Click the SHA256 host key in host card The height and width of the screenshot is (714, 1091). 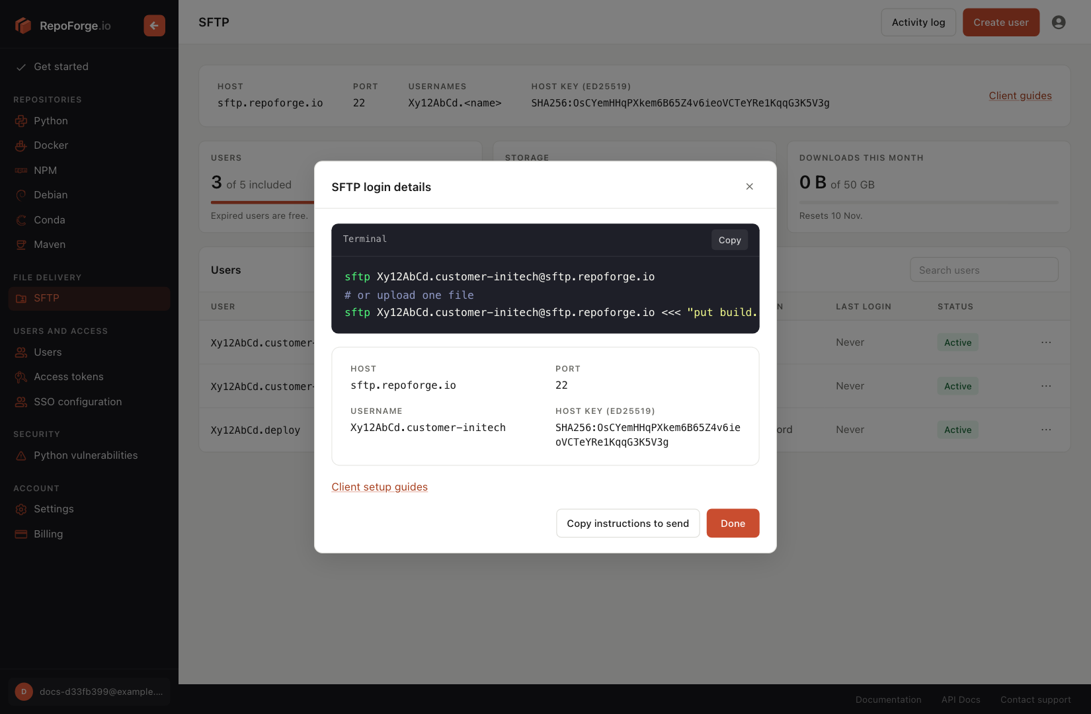click(680, 103)
